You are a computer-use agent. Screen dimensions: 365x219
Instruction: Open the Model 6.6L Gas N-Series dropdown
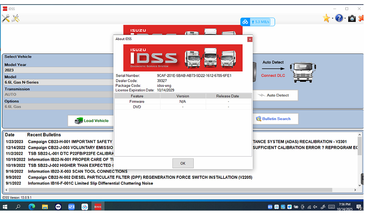pos(58,82)
